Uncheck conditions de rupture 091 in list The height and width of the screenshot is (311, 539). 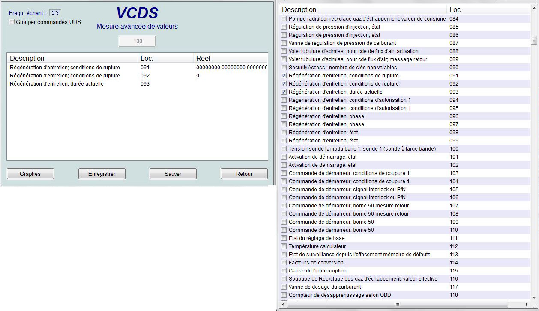pyautogui.click(x=284, y=76)
